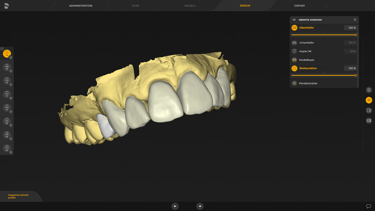Show the Kopie OK object
The height and width of the screenshot is (211, 375).
point(294,51)
